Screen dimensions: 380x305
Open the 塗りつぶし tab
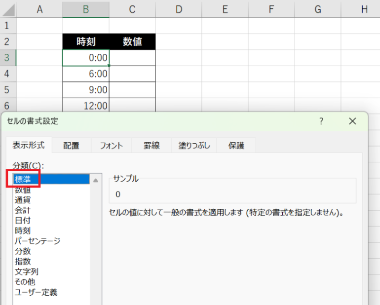(194, 146)
